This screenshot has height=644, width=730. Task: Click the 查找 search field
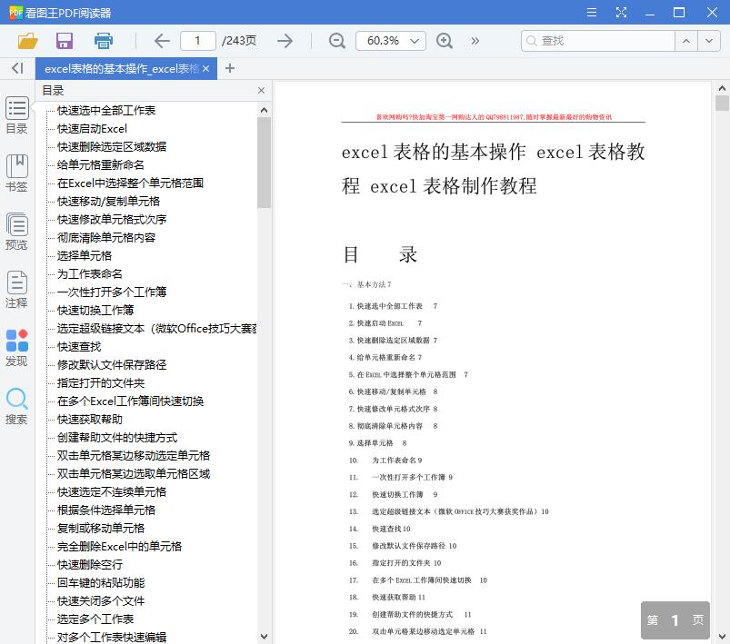coord(598,41)
